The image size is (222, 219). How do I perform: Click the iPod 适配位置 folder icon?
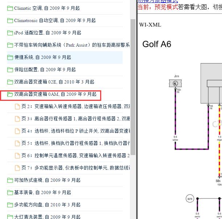[x=10, y=33]
